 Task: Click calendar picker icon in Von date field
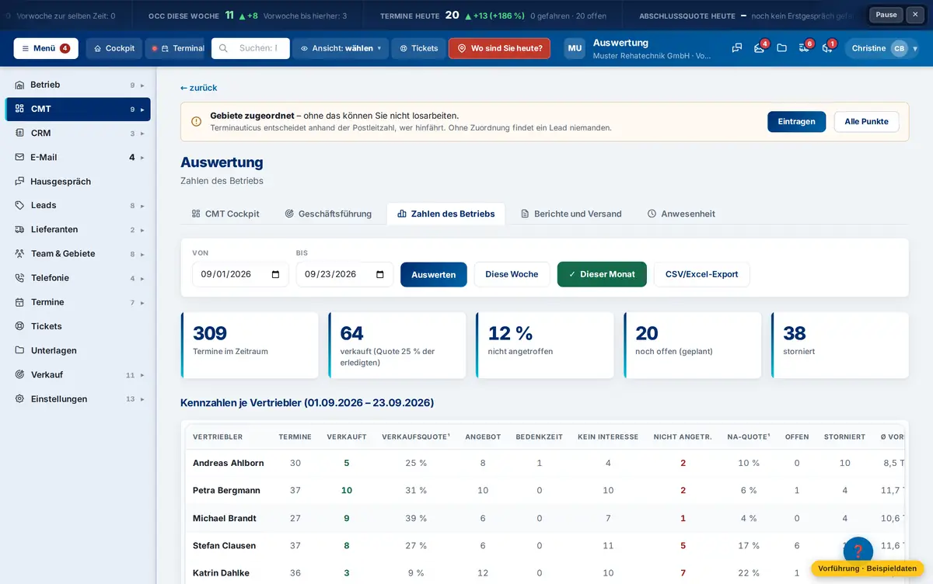point(275,274)
